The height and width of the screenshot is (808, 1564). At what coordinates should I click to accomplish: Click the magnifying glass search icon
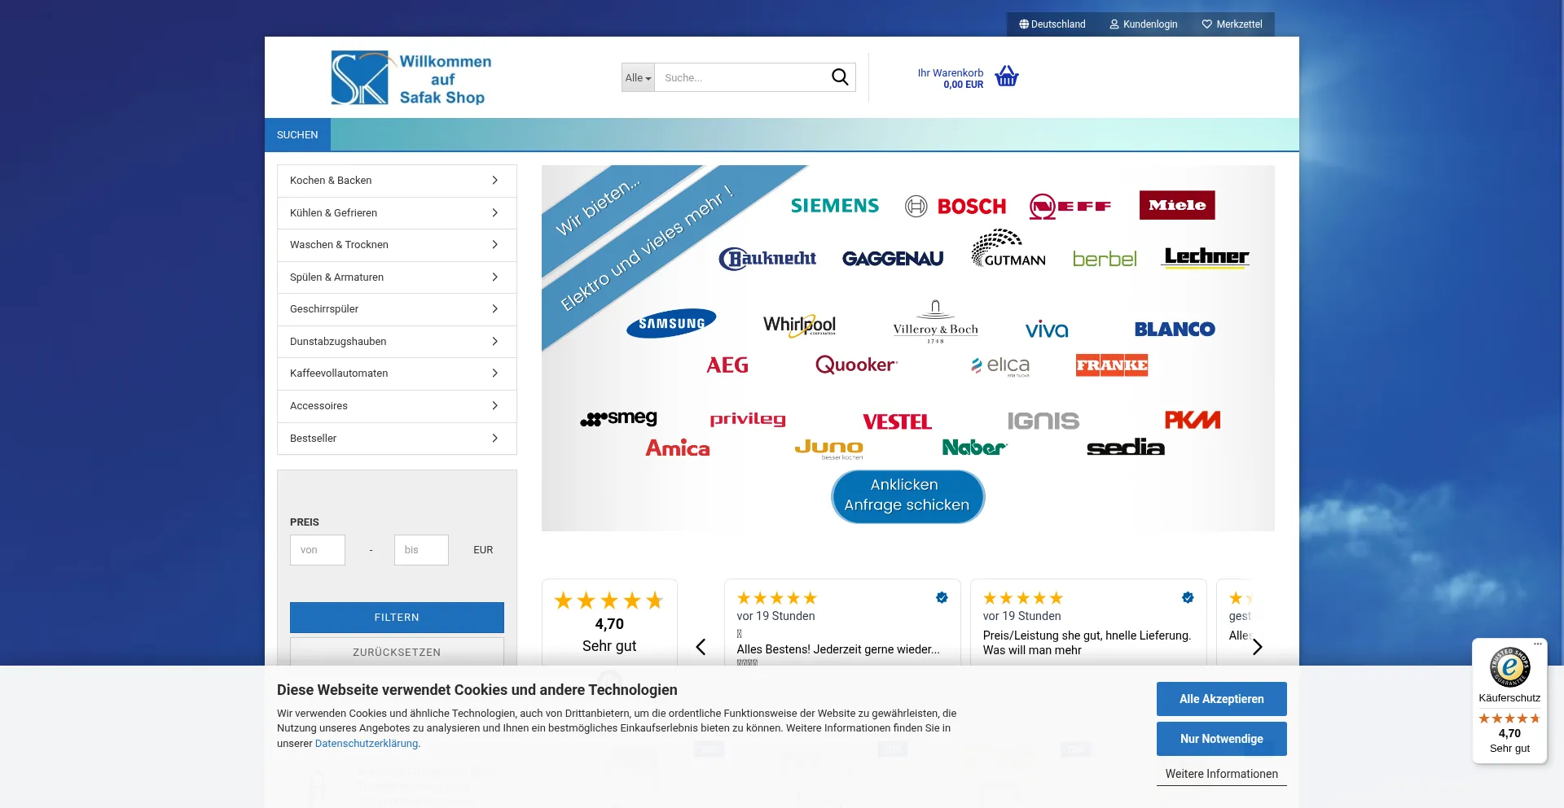click(839, 77)
